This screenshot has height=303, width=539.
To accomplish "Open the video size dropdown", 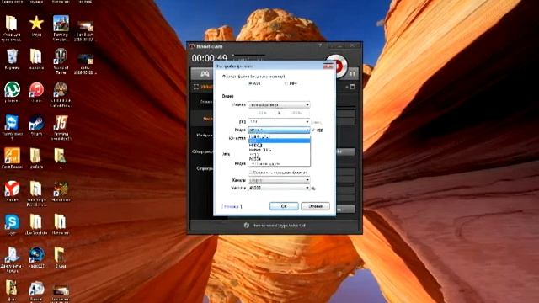I will click(x=279, y=104).
